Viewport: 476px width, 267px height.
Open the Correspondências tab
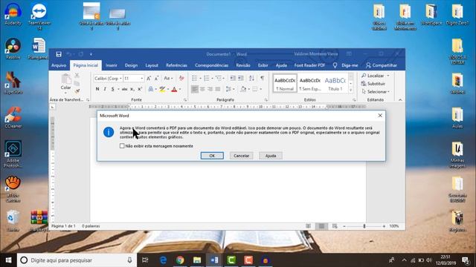pos(211,65)
